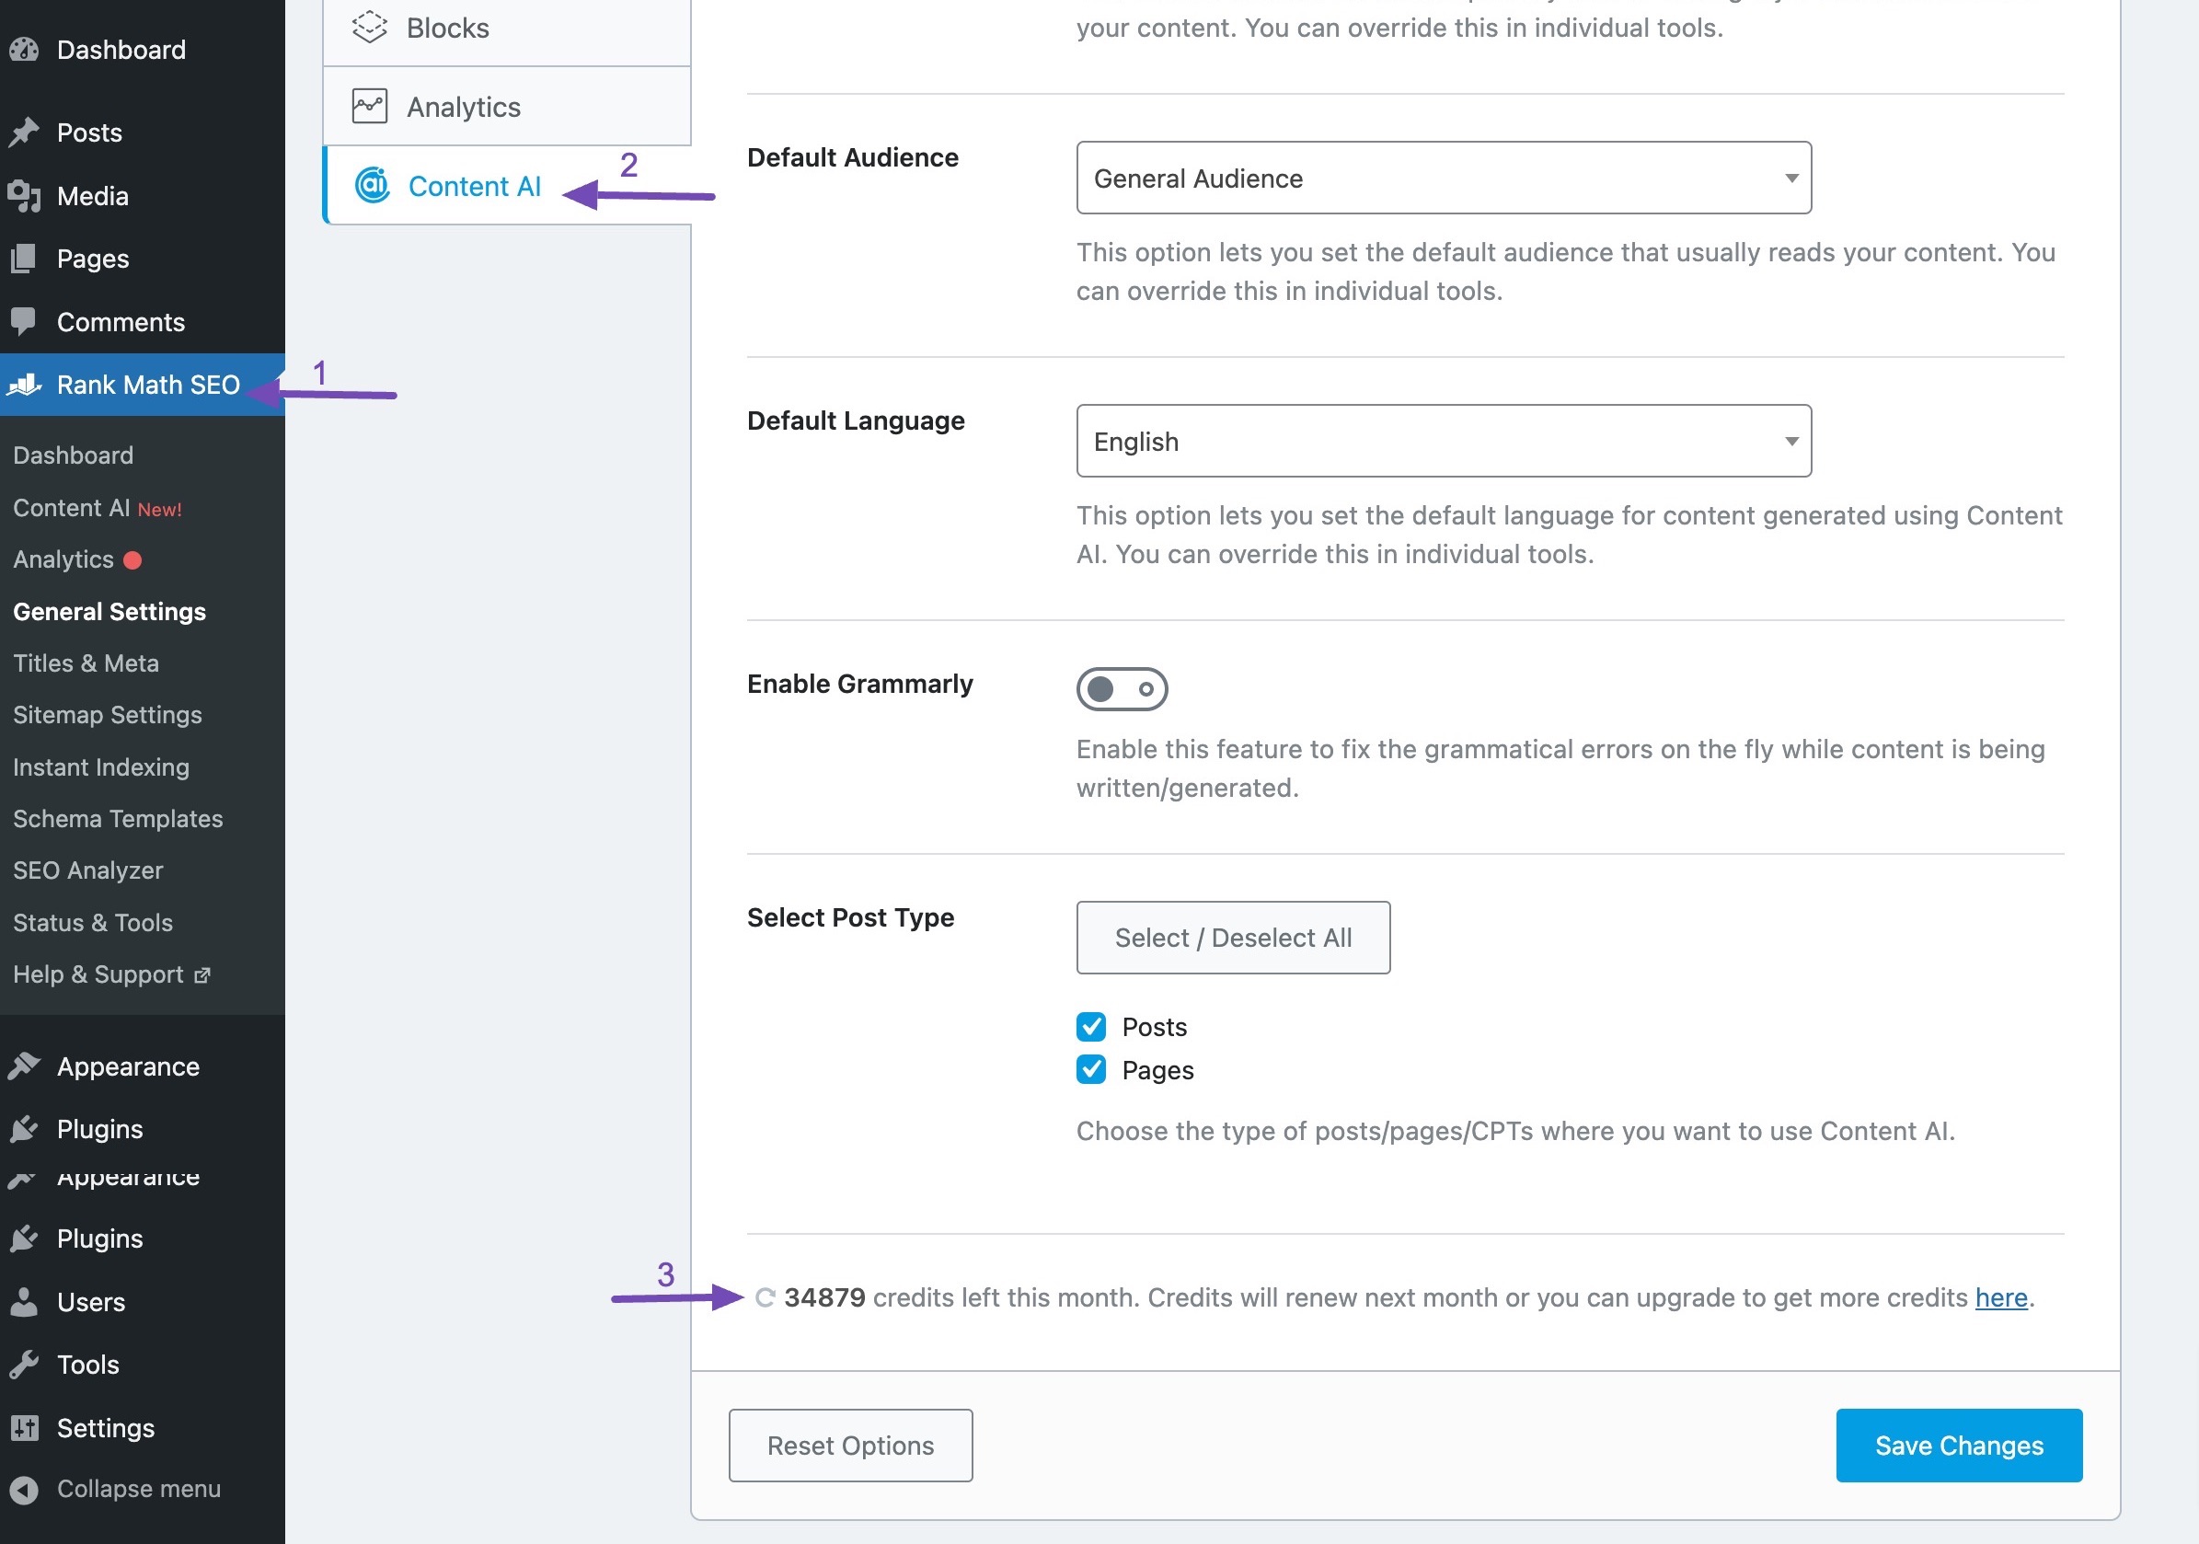Click the Help & Support menu item

pos(110,973)
